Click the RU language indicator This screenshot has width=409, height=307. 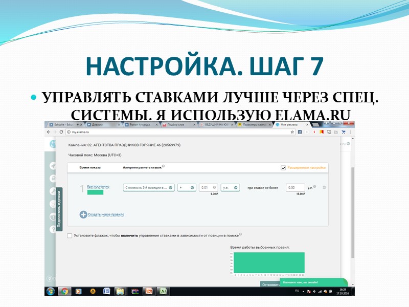click(x=297, y=291)
